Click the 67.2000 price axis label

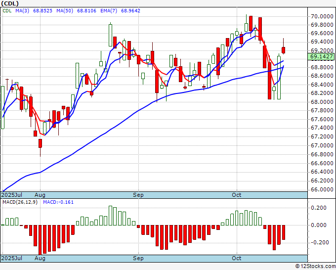tap(322, 136)
